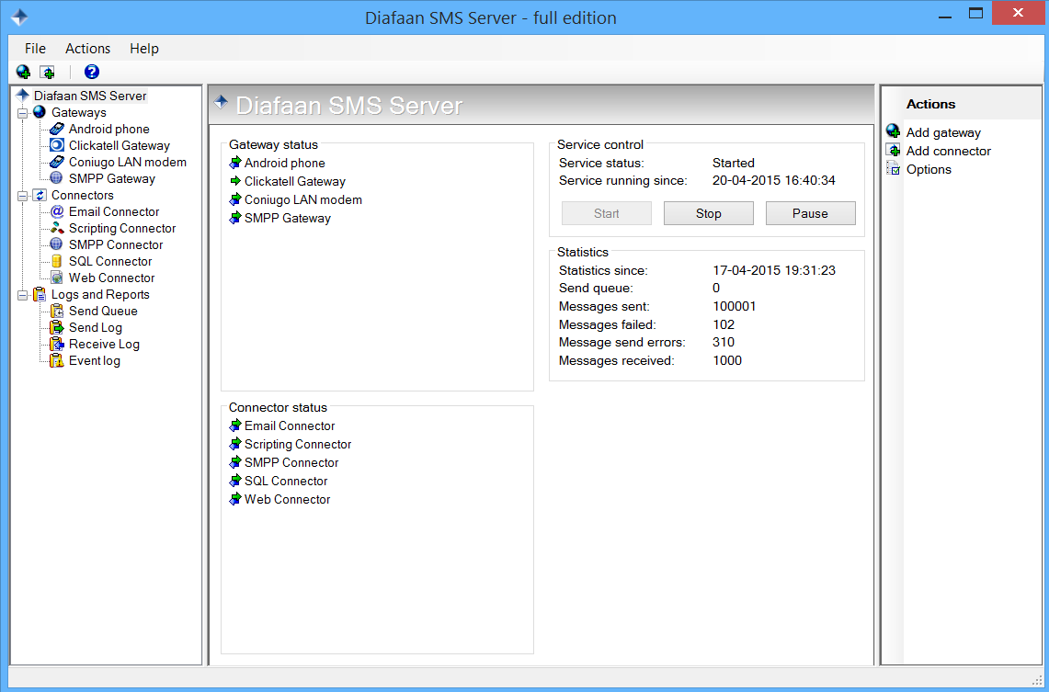Screen dimensions: 1049x692
Task: Click SMPP Connector status arrow icon
Action: click(234, 462)
